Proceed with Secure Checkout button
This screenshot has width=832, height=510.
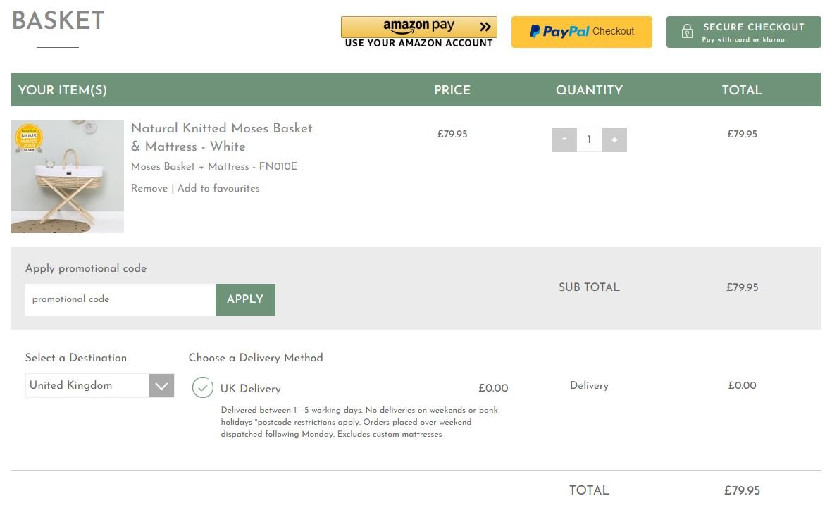(x=743, y=32)
